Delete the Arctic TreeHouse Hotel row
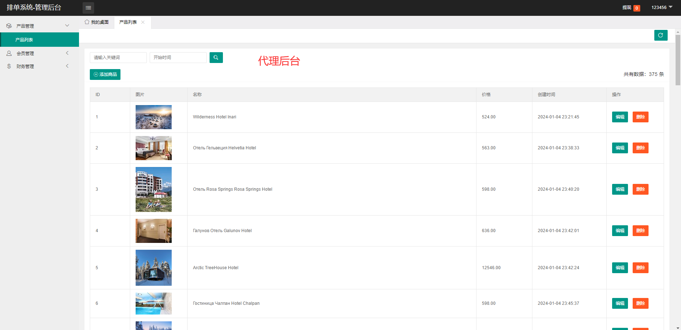 641,268
